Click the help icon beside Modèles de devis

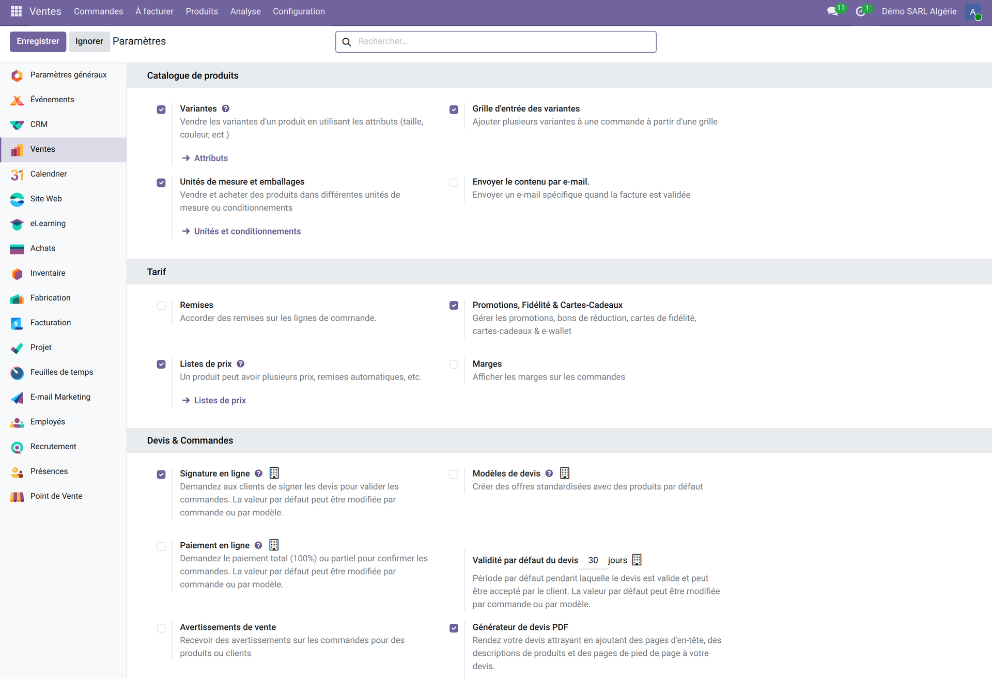pyautogui.click(x=549, y=473)
